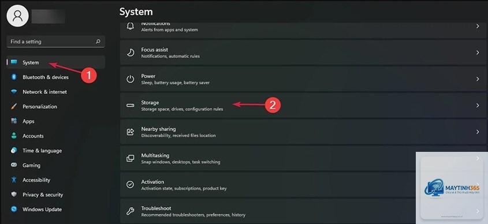
Task: Open Power settings page
Action: tap(303, 79)
